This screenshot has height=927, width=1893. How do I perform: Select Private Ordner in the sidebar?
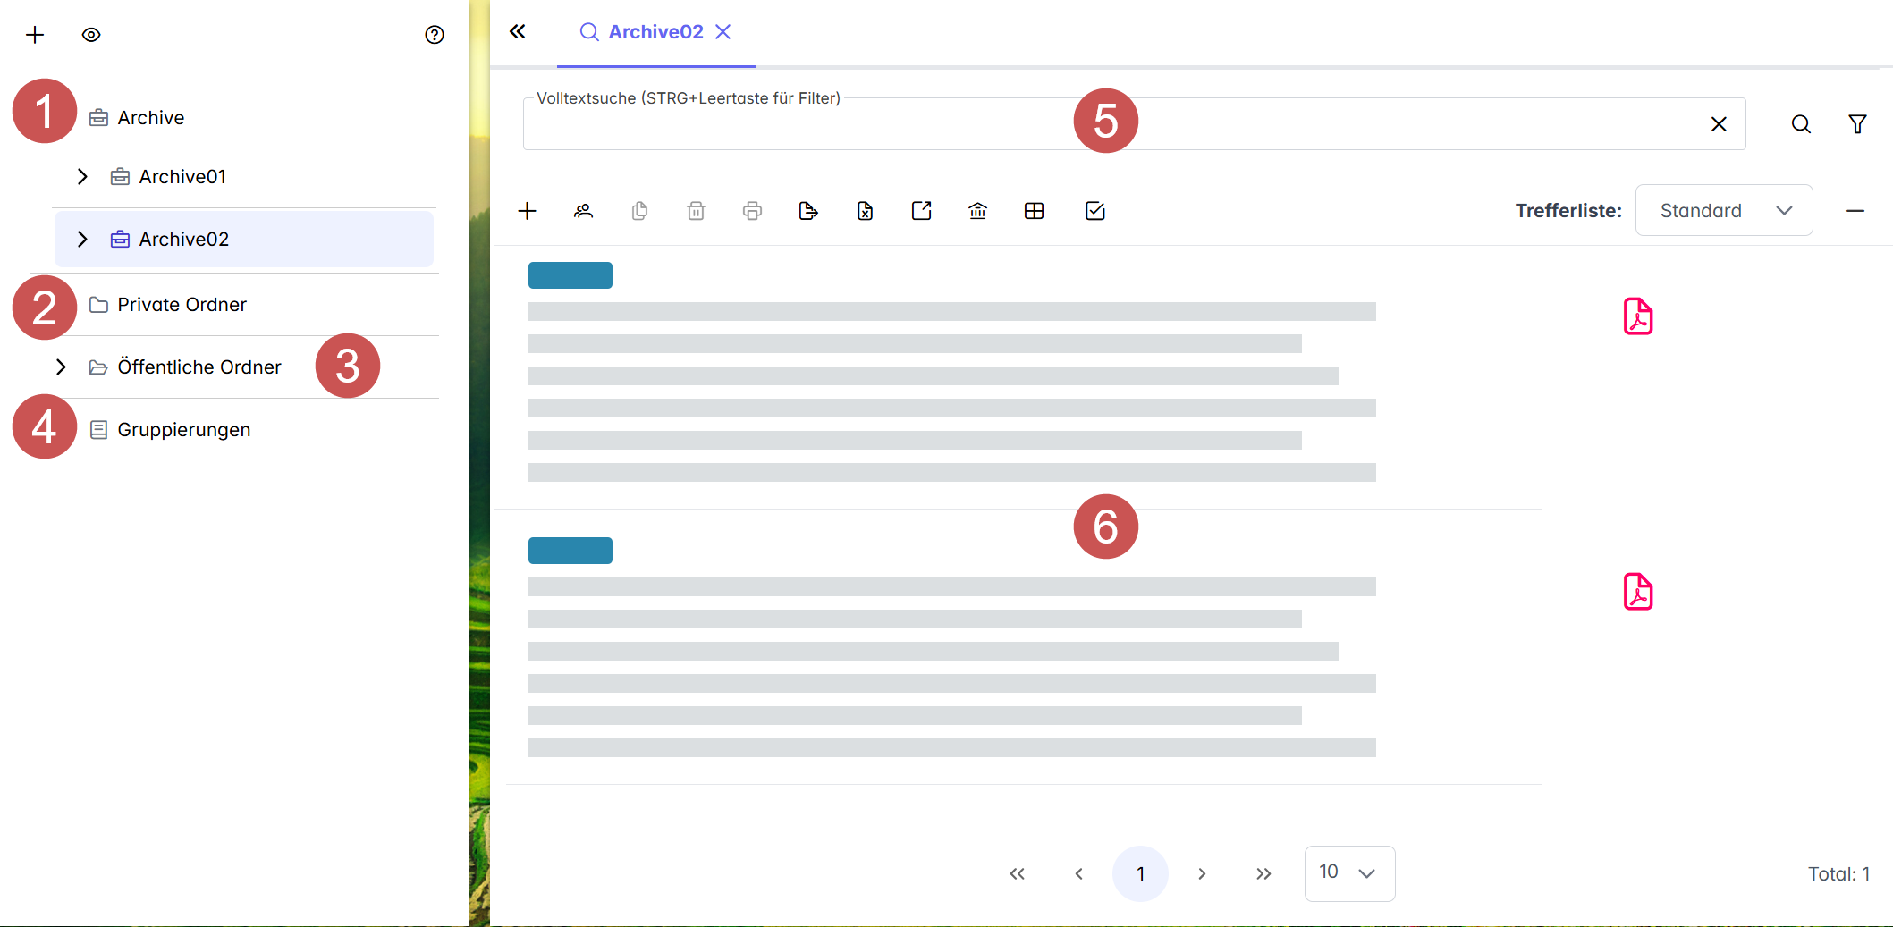(x=182, y=305)
